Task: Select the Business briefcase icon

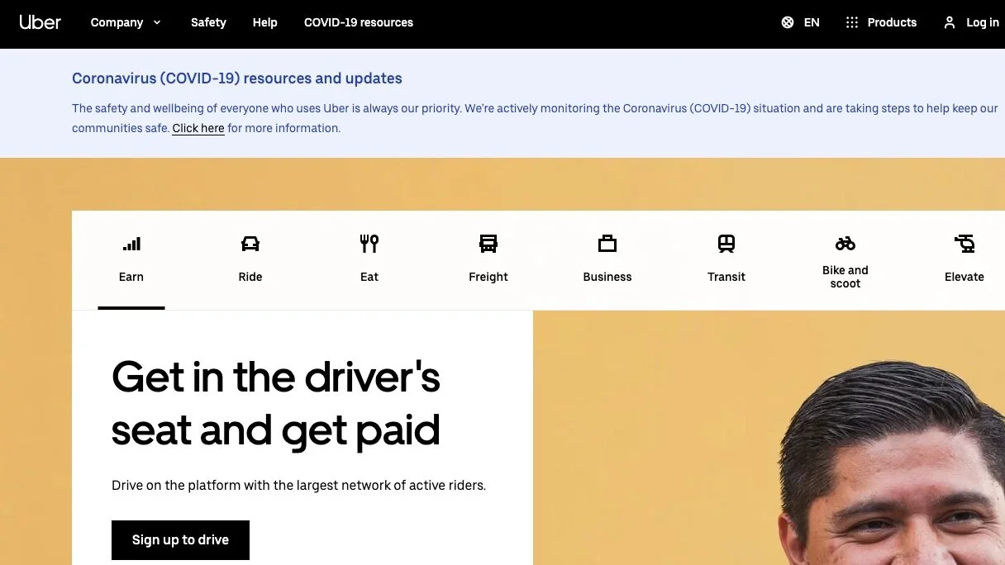Action: [x=607, y=244]
